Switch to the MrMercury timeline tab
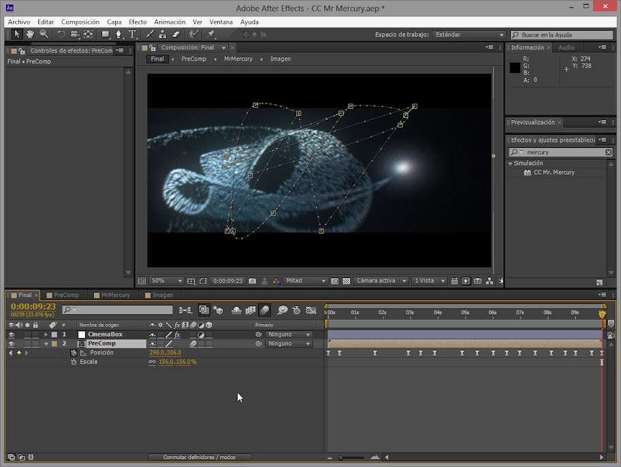The image size is (621, 467). click(114, 295)
